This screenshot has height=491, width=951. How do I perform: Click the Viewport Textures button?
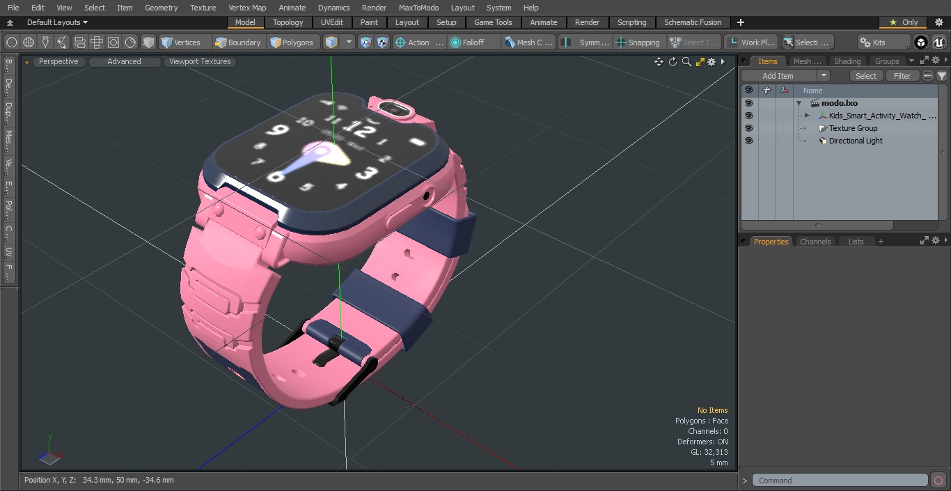[x=200, y=61]
